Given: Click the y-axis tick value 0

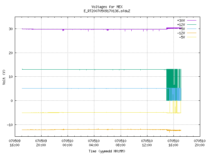Looking at the screenshot, I should point(12,101).
